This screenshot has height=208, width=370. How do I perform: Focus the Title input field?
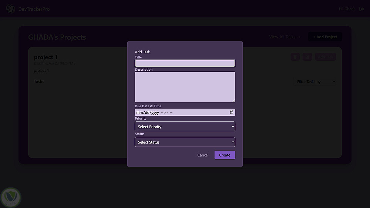(185, 63)
